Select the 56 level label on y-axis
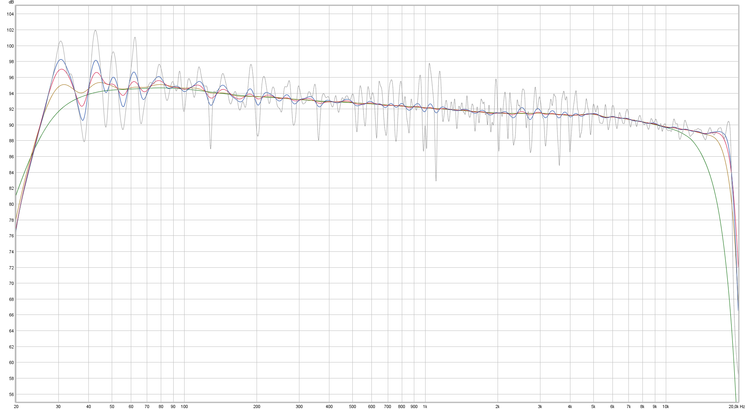This screenshot has width=746, height=410. 11,394
